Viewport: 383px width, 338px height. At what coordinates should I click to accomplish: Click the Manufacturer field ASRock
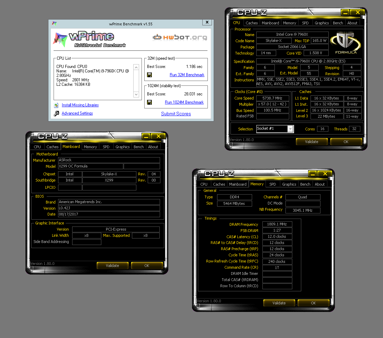[109, 160]
